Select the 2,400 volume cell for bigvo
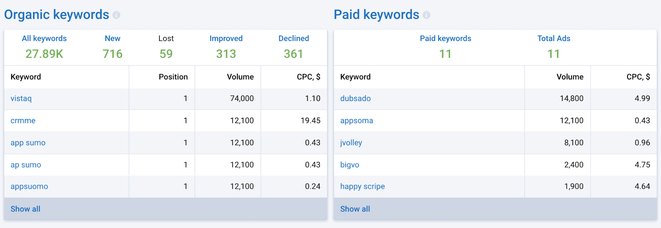This screenshot has height=228, width=661. click(558, 165)
